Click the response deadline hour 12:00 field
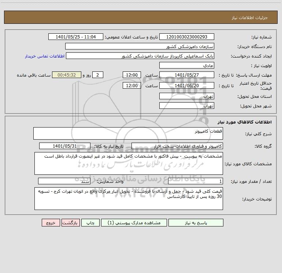Screen dimensions: 282x273 (131, 75)
